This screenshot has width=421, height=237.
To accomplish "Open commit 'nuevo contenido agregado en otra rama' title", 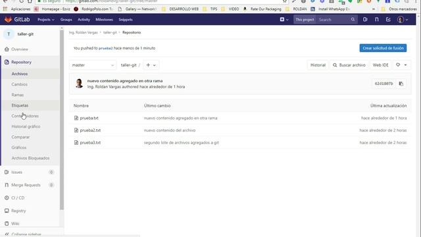I will click(x=125, y=80).
